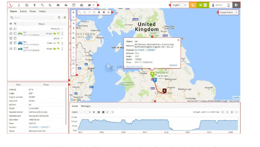Open the command window icon
Screen dimensions: 260x147
[74, 5]
